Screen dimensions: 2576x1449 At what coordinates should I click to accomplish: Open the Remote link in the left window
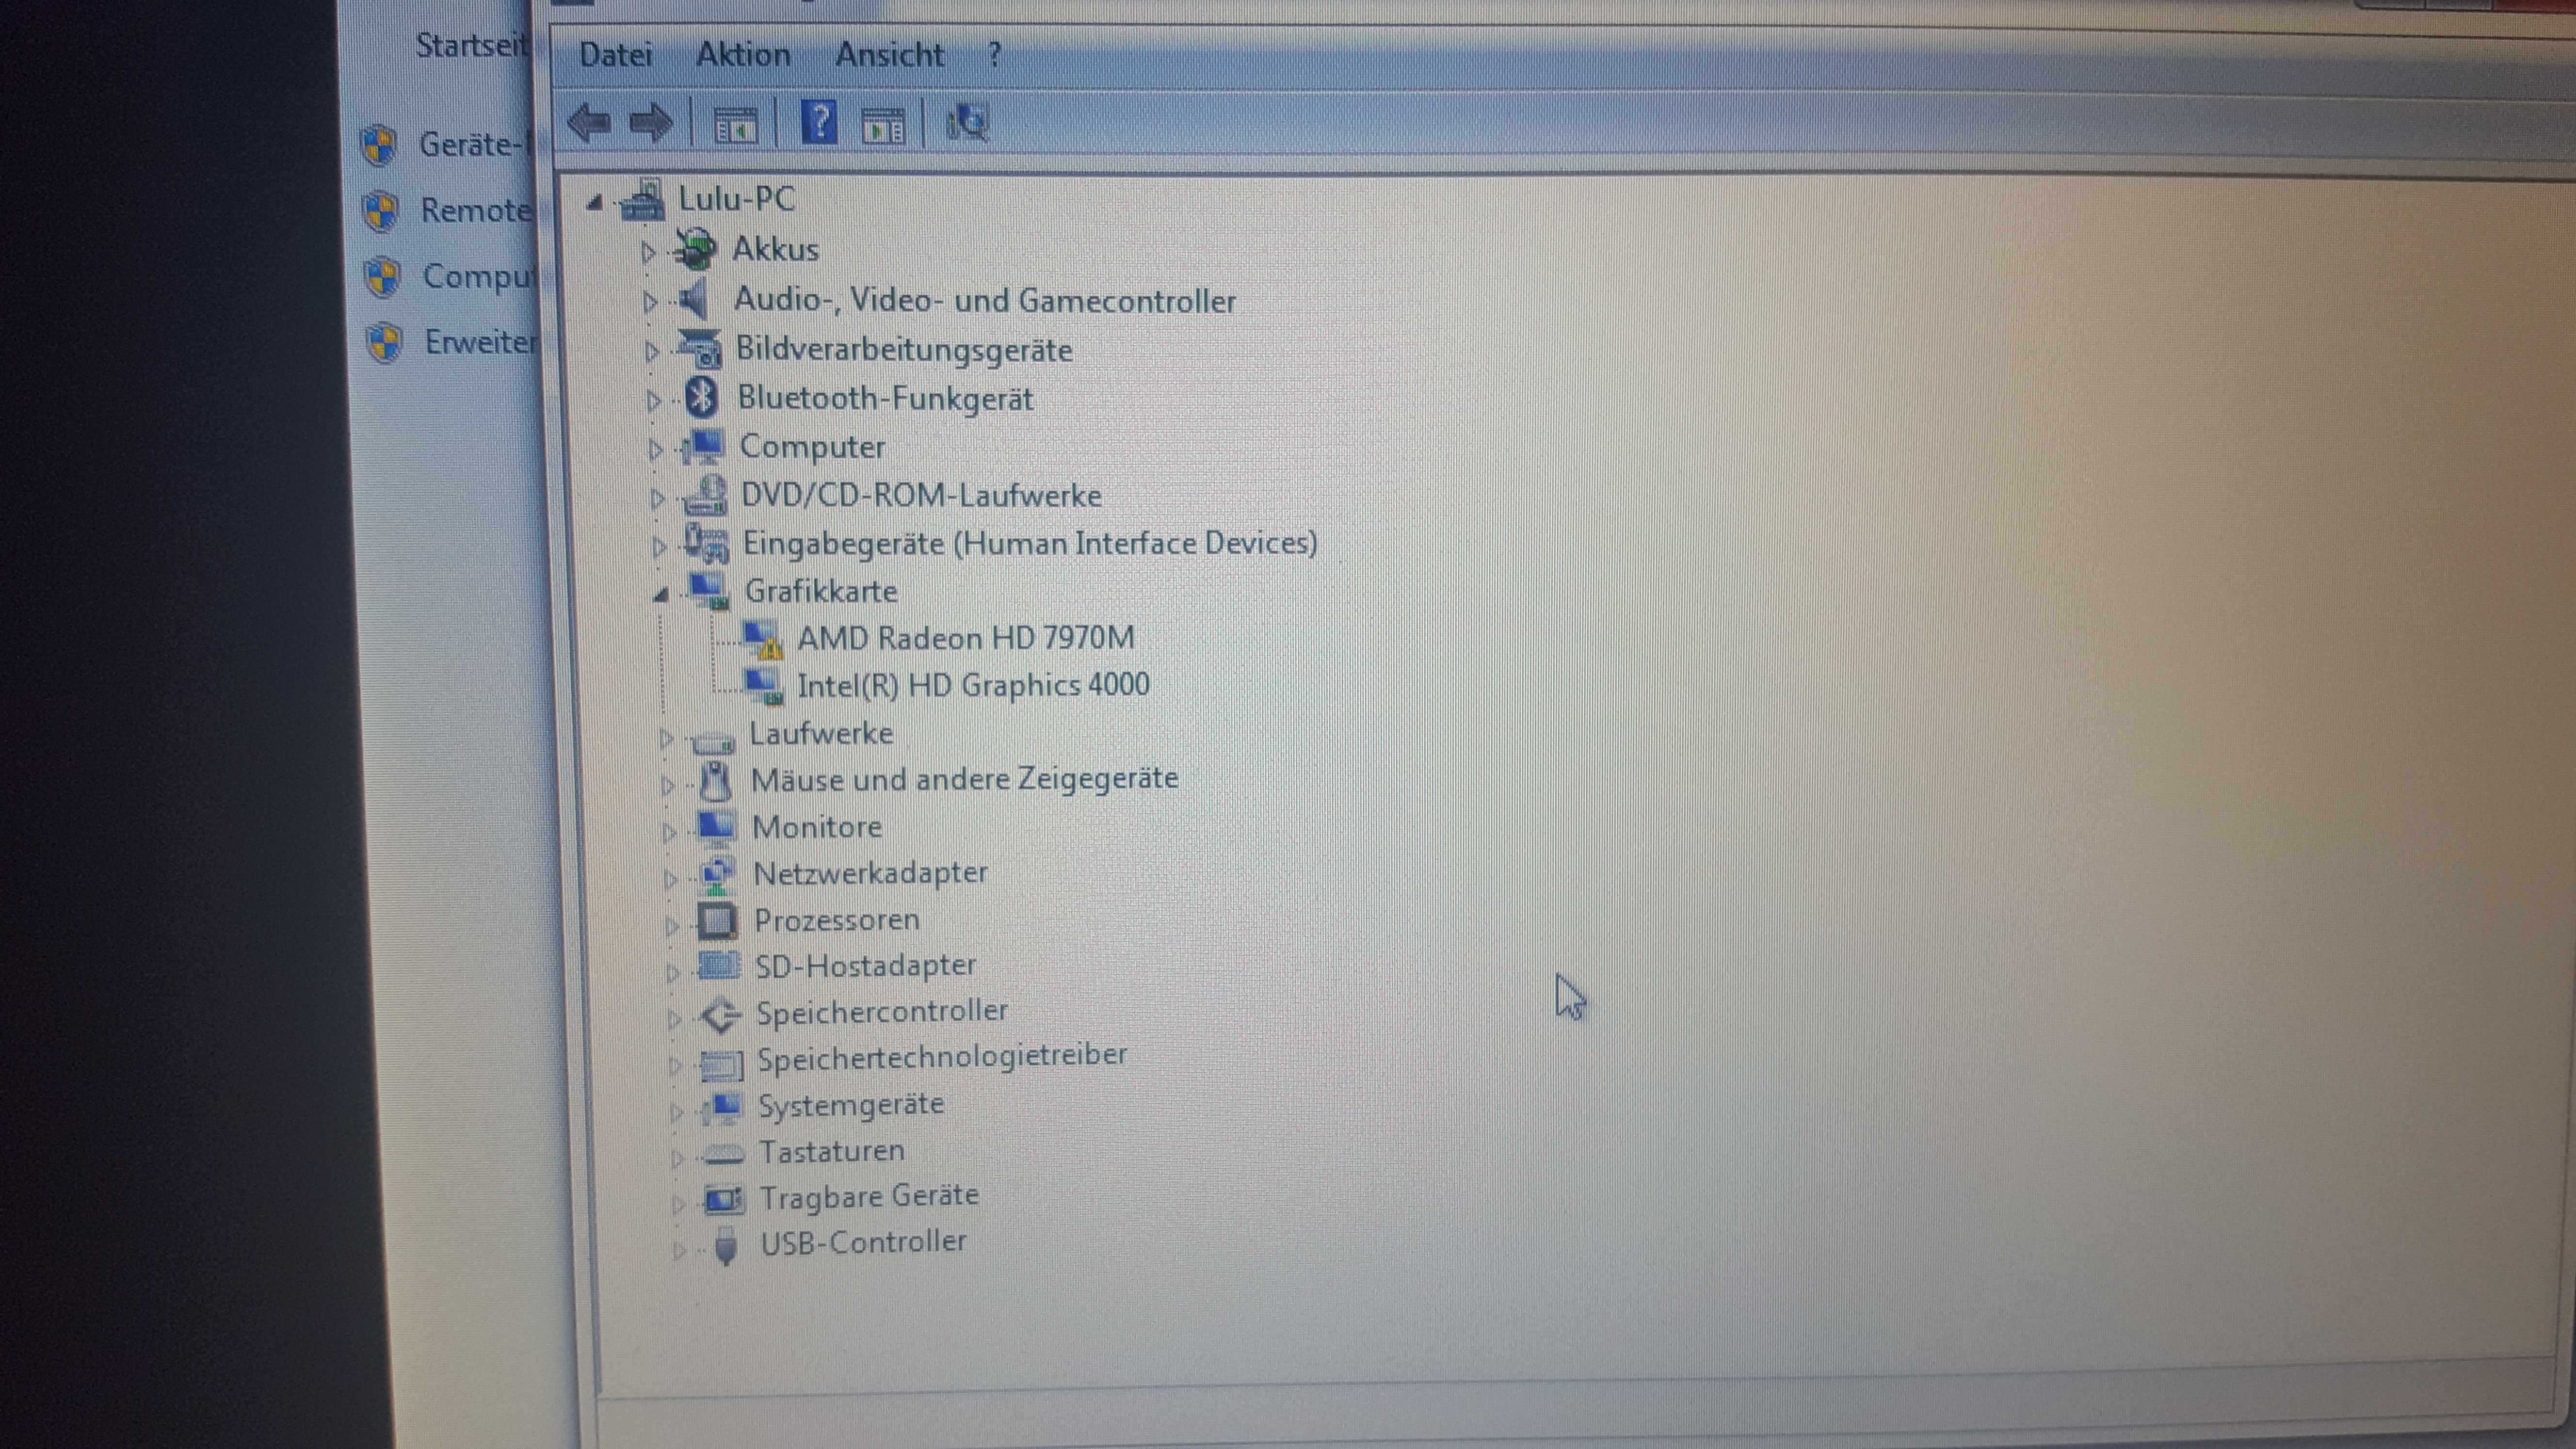click(x=476, y=211)
